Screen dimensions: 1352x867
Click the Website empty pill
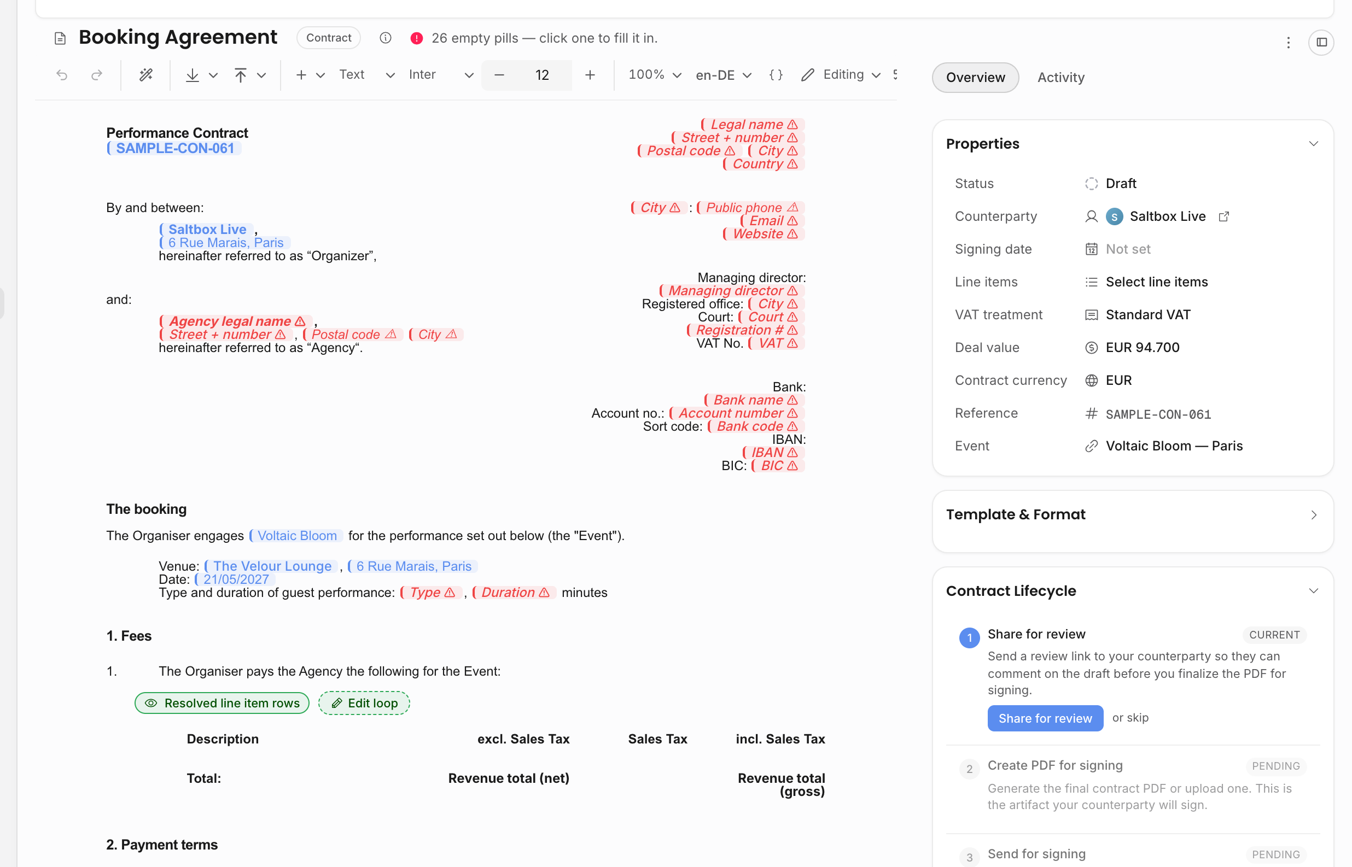coord(764,233)
